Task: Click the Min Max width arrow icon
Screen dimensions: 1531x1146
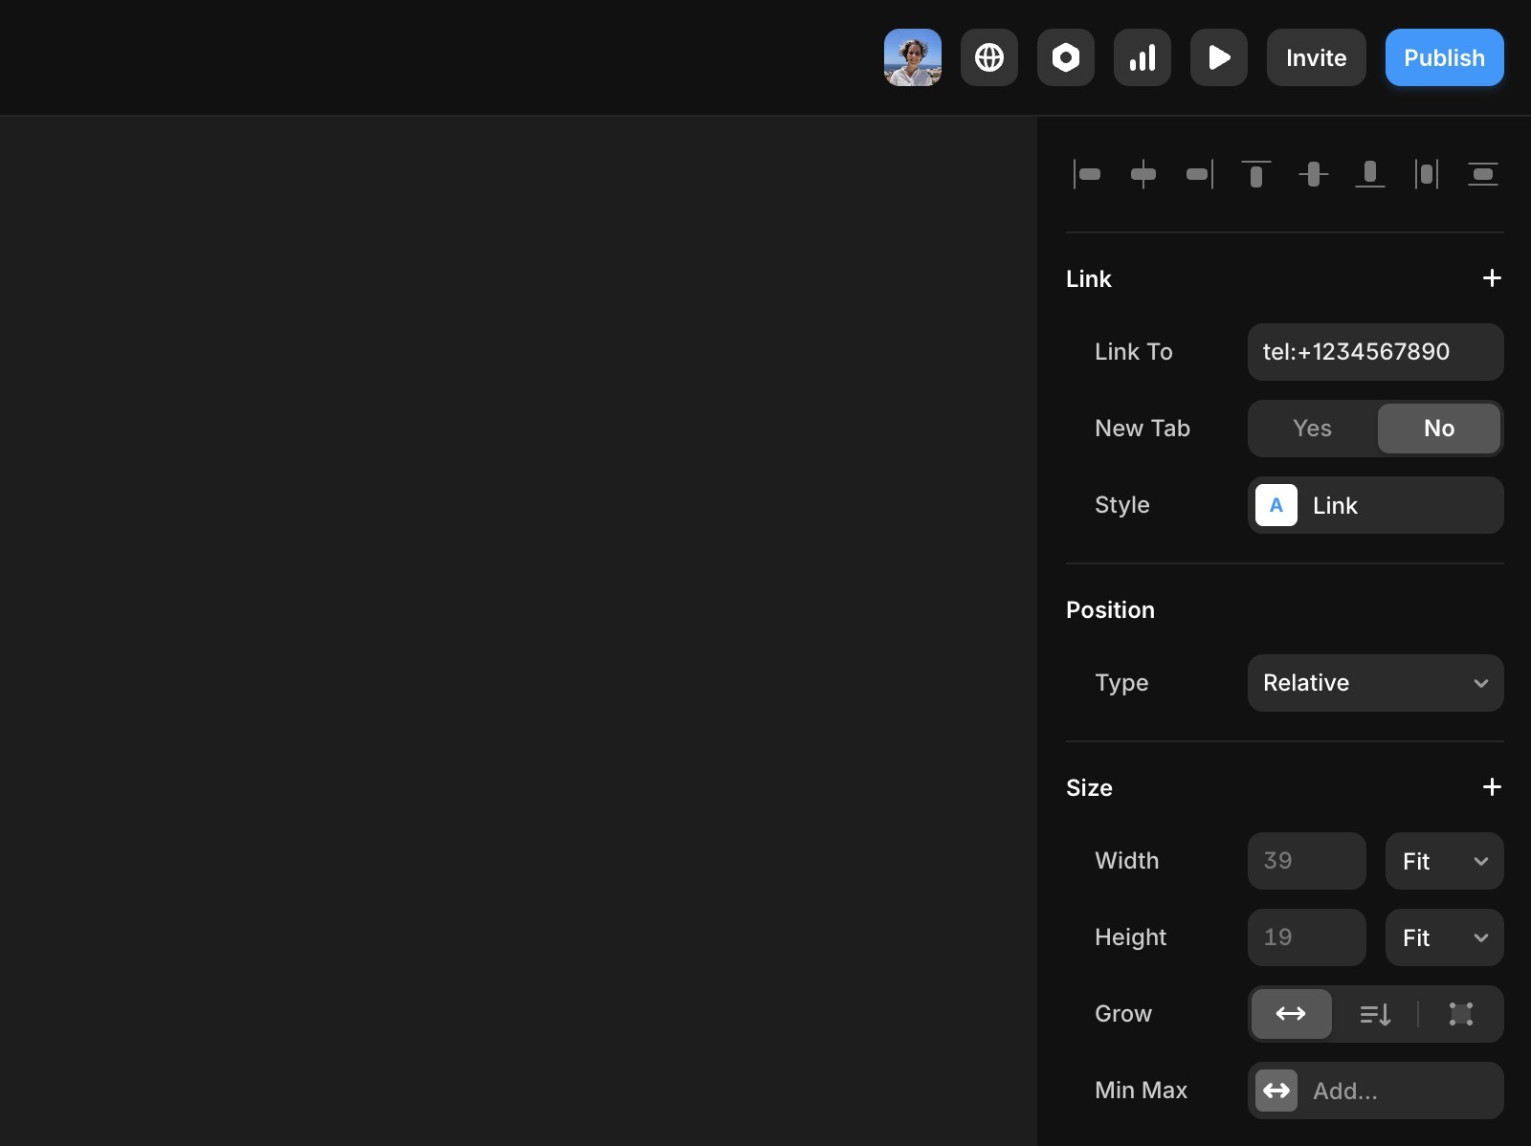Action: 1276,1091
